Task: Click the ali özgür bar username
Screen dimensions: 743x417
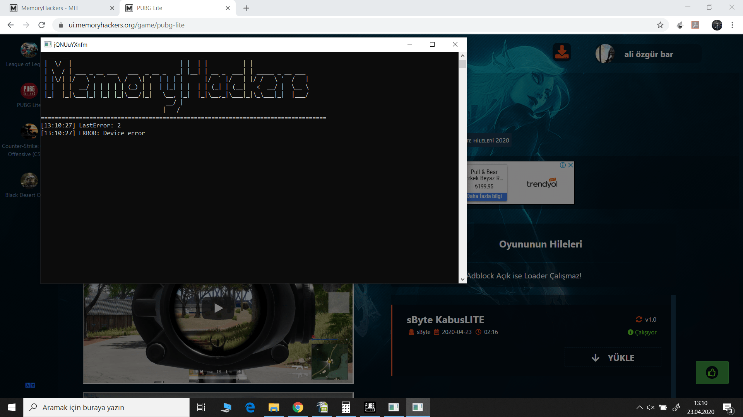Action: (649, 54)
